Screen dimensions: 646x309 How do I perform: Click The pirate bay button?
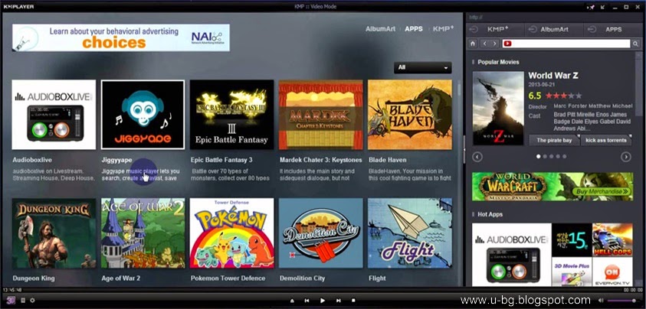click(554, 140)
